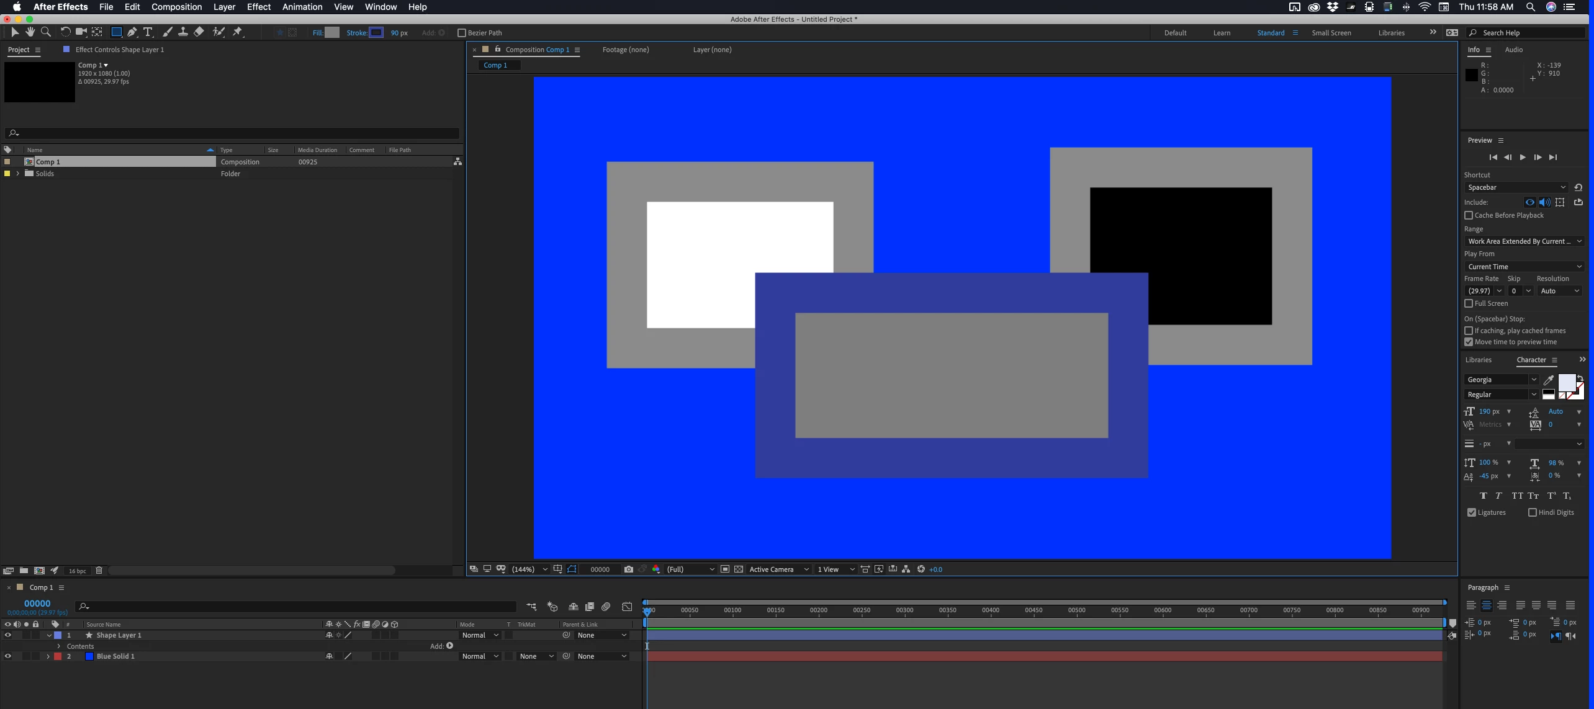Image resolution: width=1594 pixels, height=709 pixels.
Task: Activate the Puppet Pin tool
Action: click(x=238, y=32)
